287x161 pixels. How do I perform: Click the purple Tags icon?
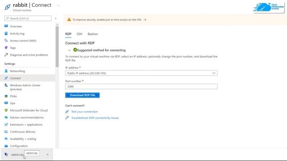6,48
